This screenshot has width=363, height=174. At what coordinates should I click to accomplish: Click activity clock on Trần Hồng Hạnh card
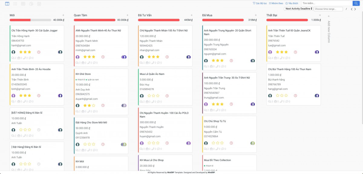39,52
